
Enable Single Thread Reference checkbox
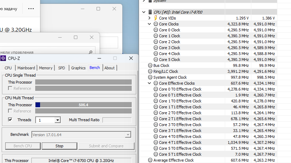(x=10, y=88)
